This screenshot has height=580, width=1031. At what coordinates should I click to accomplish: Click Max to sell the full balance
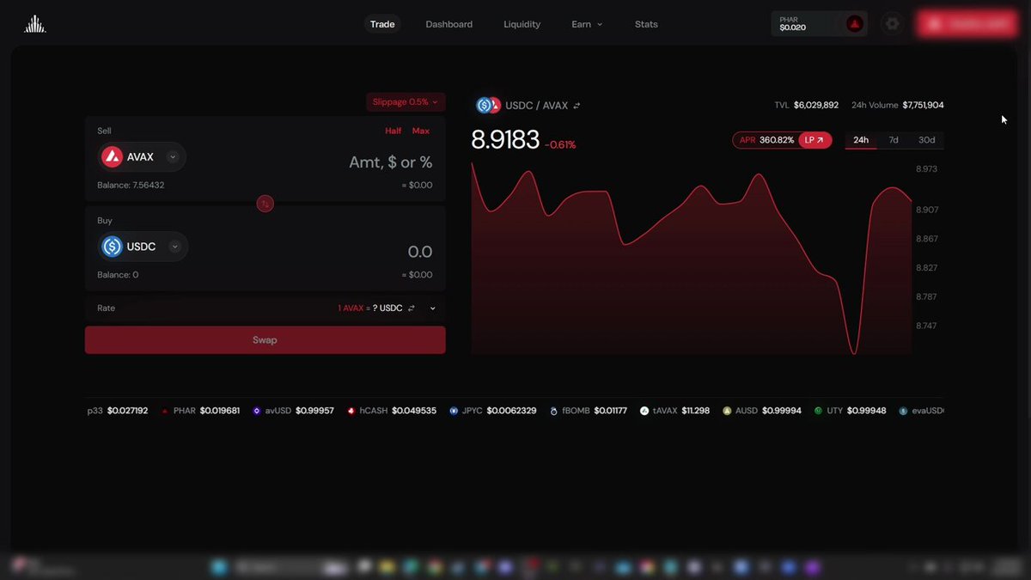click(421, 131)
